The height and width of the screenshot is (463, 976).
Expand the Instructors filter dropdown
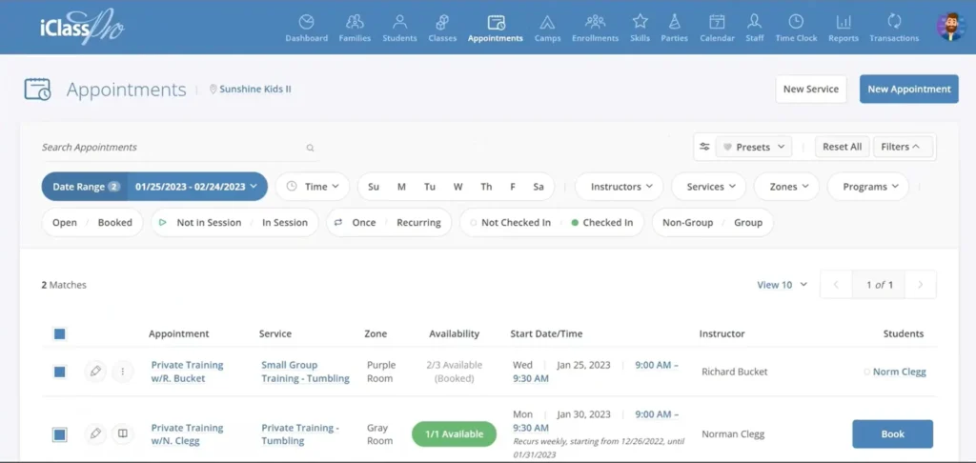[619, 186]
